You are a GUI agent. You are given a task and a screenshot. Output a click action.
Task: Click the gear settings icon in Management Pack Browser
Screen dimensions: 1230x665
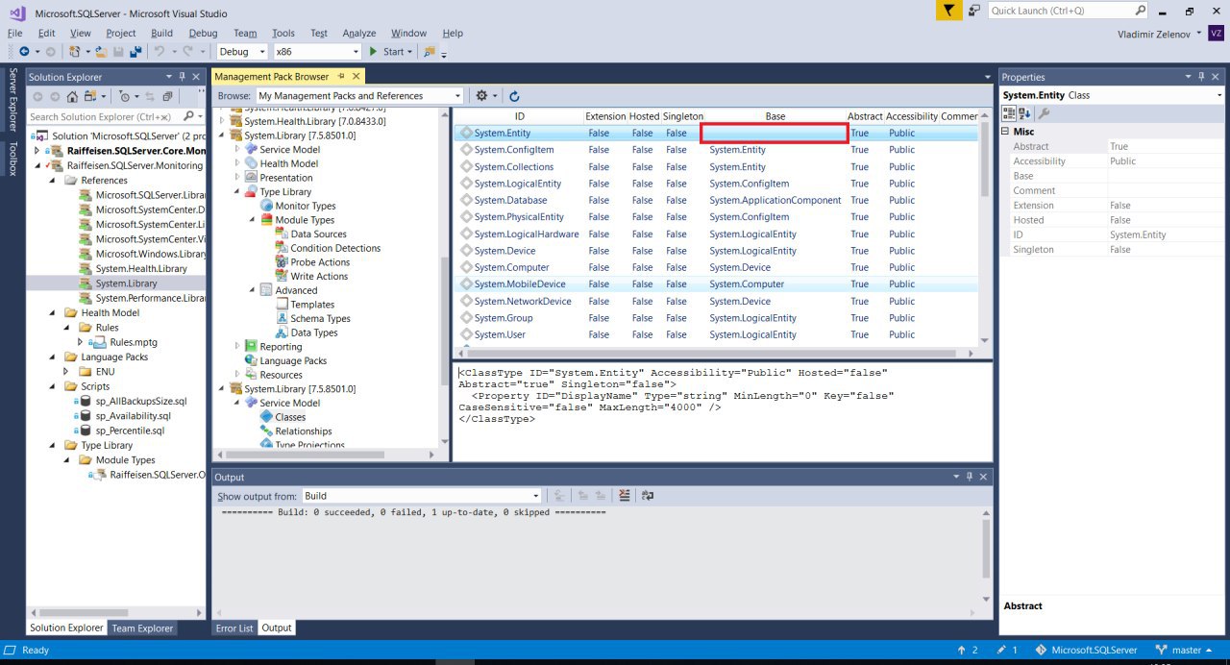pos(482,96)
